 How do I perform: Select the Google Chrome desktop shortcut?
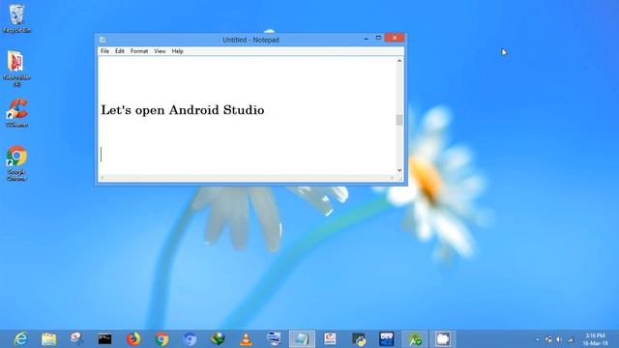coord(16,163)
